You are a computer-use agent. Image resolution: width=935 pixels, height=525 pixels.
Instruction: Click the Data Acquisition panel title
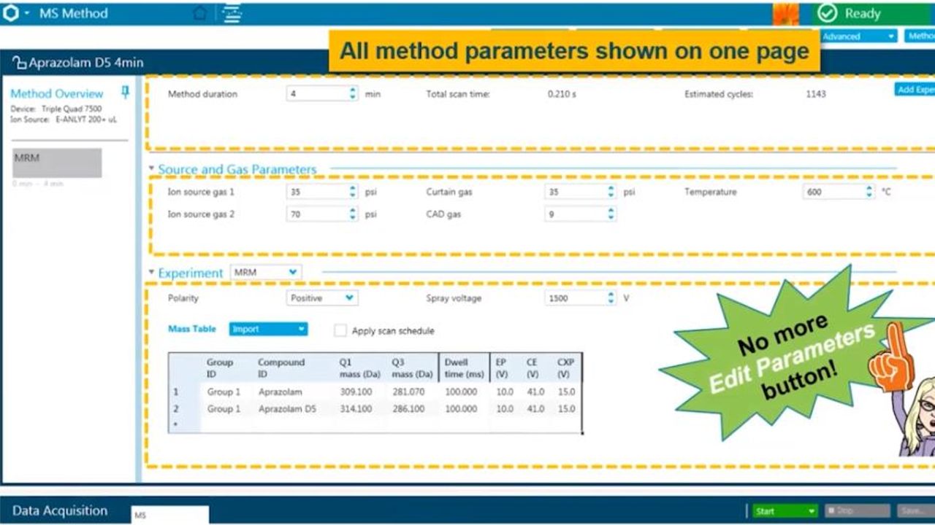(x=60, y=510)
